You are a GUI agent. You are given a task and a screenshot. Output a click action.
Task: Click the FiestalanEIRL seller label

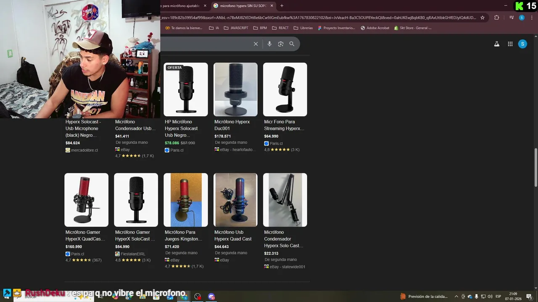tap(130, 254)
